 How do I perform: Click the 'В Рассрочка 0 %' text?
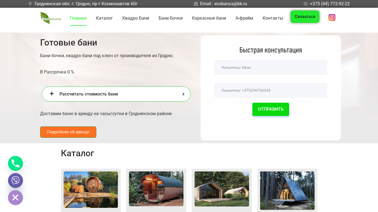57,72
